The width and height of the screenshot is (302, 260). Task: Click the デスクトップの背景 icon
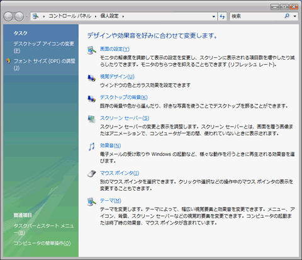pos(92,99)
